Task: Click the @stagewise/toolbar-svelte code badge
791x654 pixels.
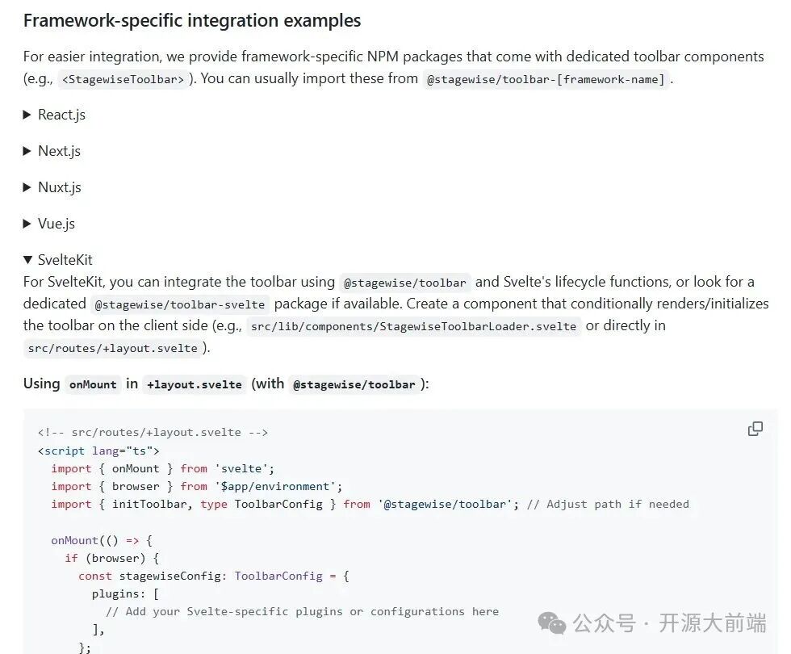Action: [x=179, y=304]
